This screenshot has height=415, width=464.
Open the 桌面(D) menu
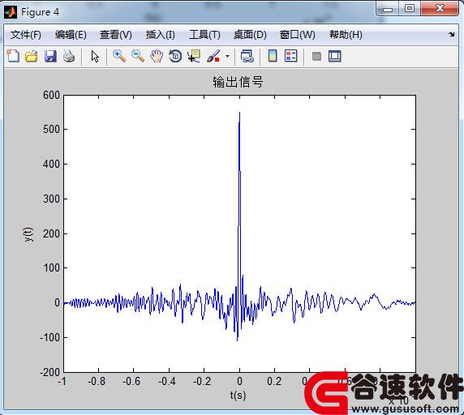(250, 35)
